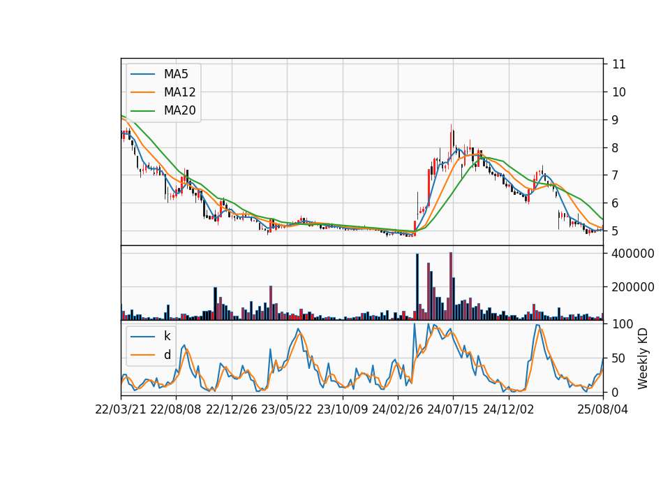Click the blue MA5 legend line sample

(x=142, y=74)
